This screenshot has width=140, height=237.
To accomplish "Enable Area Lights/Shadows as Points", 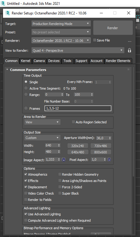I will tap(60, 181).
